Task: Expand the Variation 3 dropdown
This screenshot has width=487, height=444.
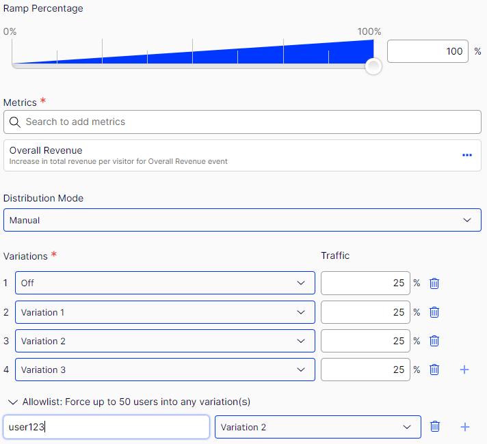Action: point(165,370)
